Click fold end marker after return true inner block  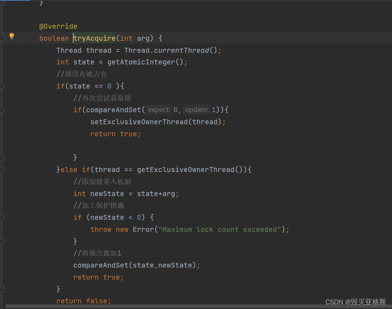(x=2, y=158)
